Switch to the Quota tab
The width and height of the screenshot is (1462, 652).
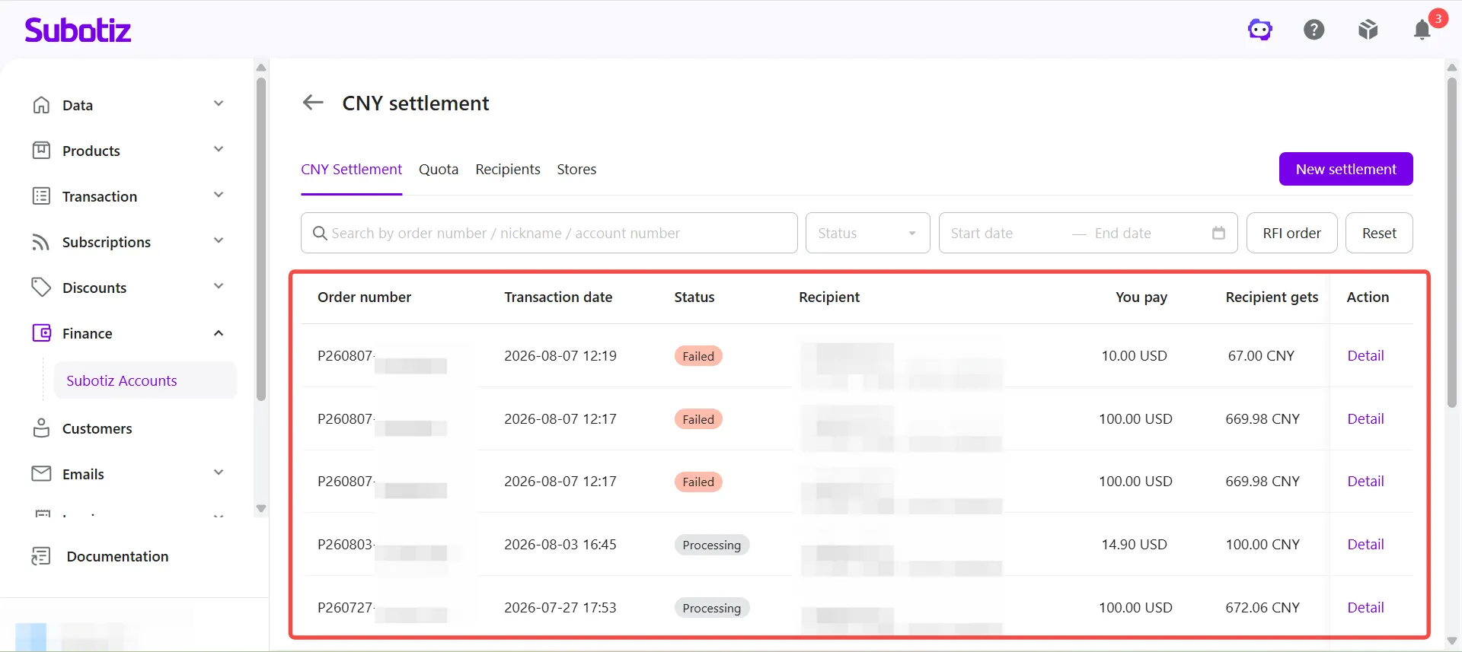439,169
